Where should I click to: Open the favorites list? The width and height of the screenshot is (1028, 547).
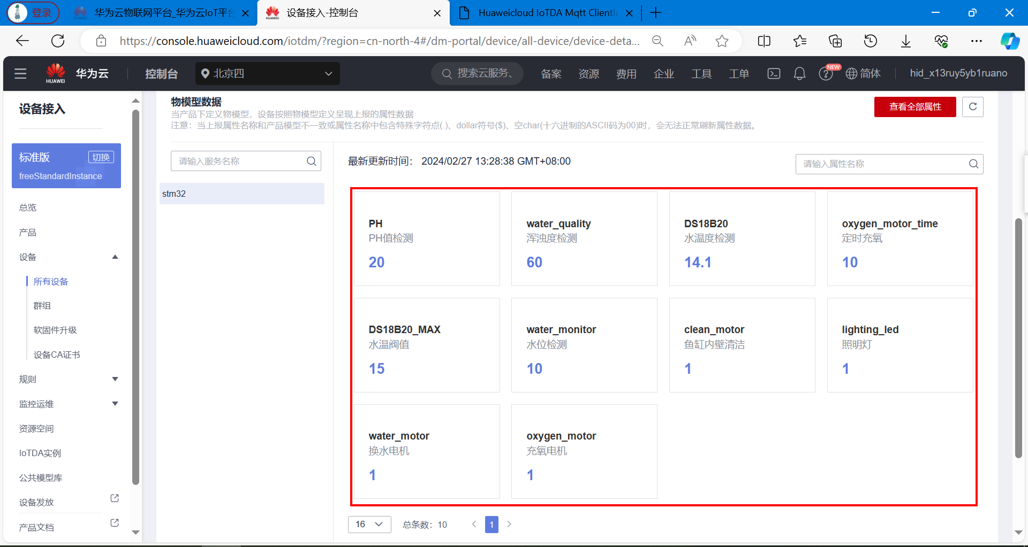(800, 41)
